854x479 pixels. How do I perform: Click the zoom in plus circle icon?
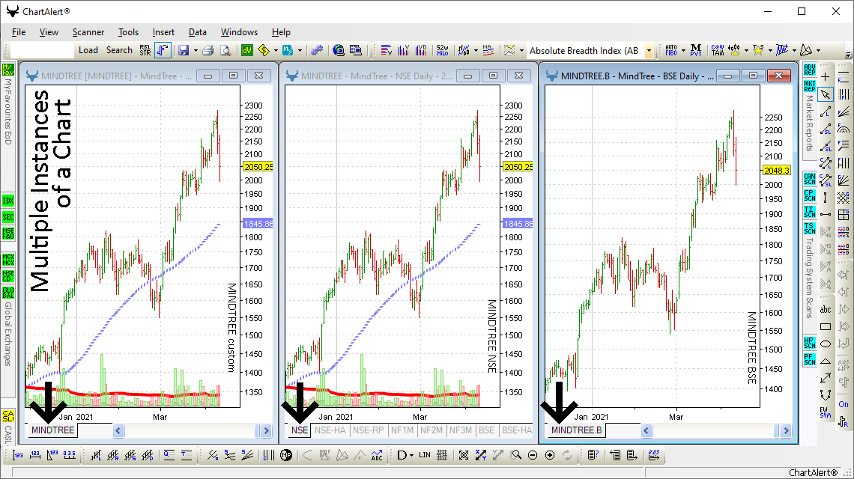pyautogui.click(x=550, y=455)
